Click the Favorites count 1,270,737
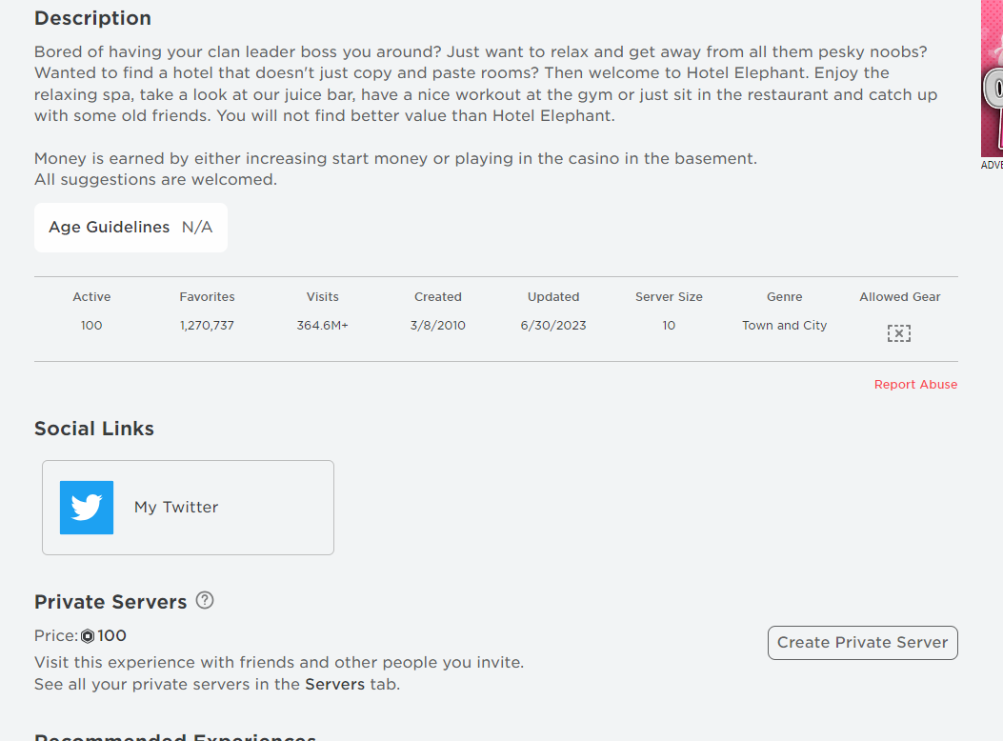Screen dimensions: 1003x741 point(207,326)
